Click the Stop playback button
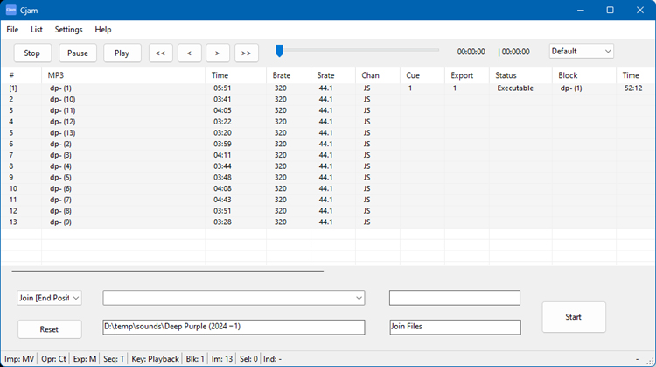656x367 pixels. click(32, 53)
